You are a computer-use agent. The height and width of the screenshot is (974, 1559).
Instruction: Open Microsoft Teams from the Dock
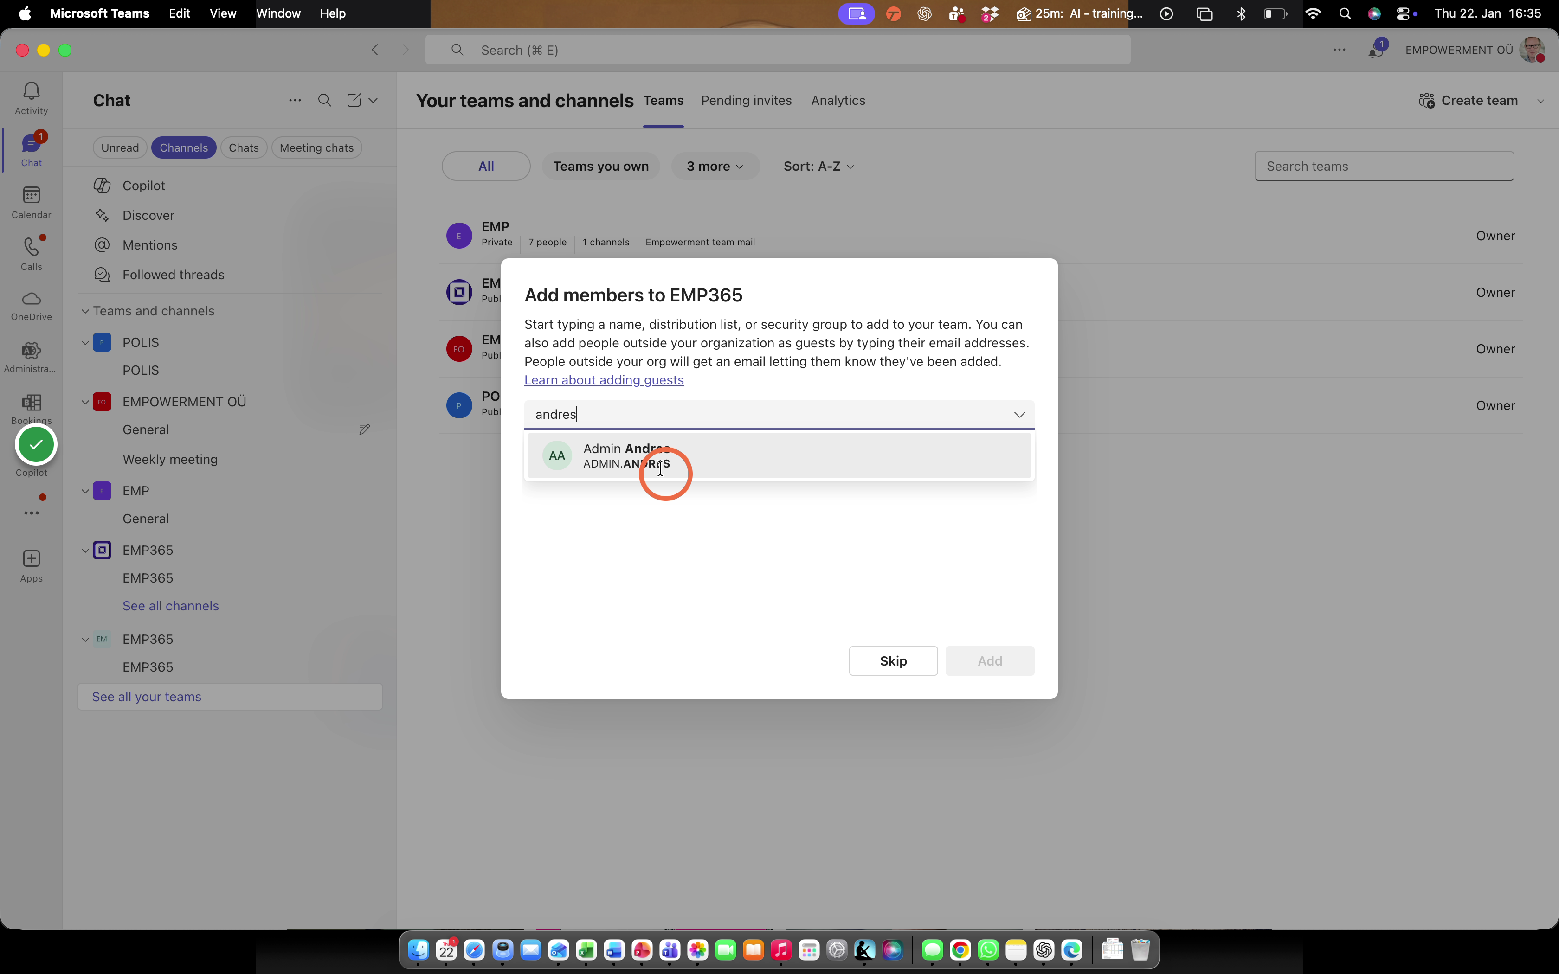coord(670,949)
